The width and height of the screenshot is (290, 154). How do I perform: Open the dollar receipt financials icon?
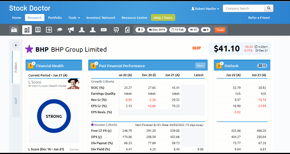38,30
